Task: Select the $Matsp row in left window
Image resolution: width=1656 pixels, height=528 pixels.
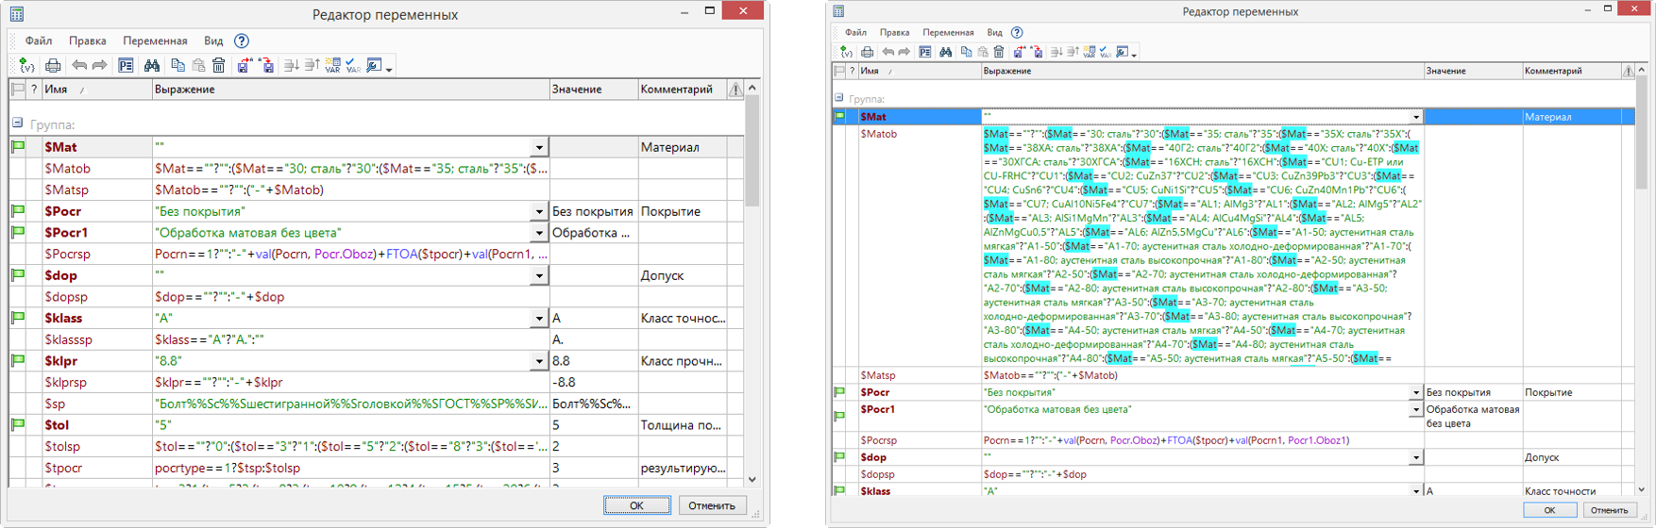Action: pyautogui.click(x=376, y=190)
